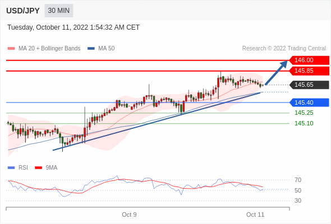The height and width of the screenshot is (224, 331).
Task: Click the USD/JPY pair title
Action: tap(23, 11)
